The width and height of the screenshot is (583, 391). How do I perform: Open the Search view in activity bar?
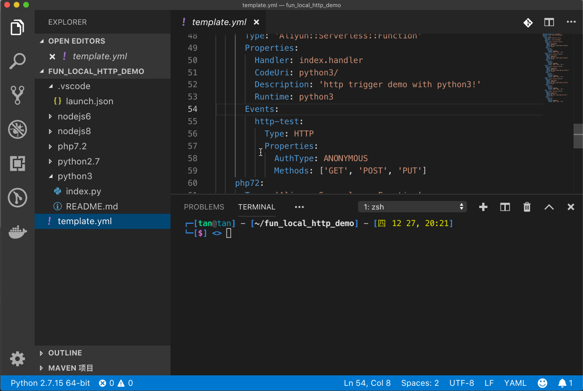18,61
